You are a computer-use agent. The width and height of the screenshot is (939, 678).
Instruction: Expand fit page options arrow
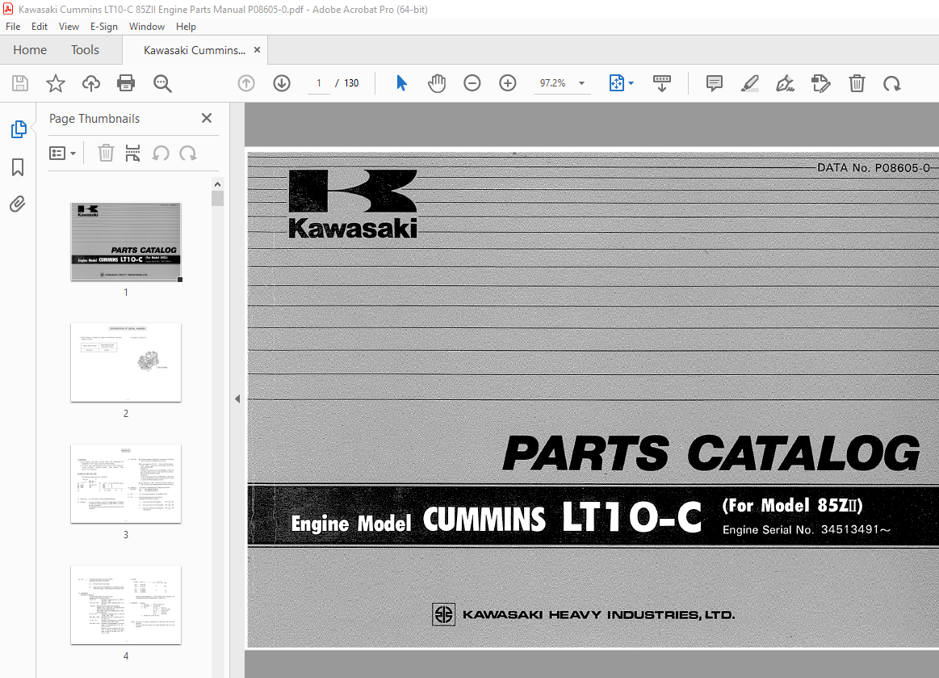point(631,83)
